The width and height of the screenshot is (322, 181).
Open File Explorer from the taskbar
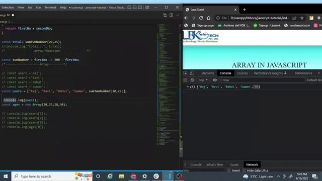pyautogui.click(x=122, y=176)
